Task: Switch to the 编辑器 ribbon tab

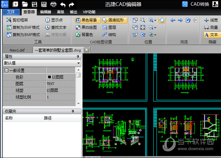Action: pos(46,12)
